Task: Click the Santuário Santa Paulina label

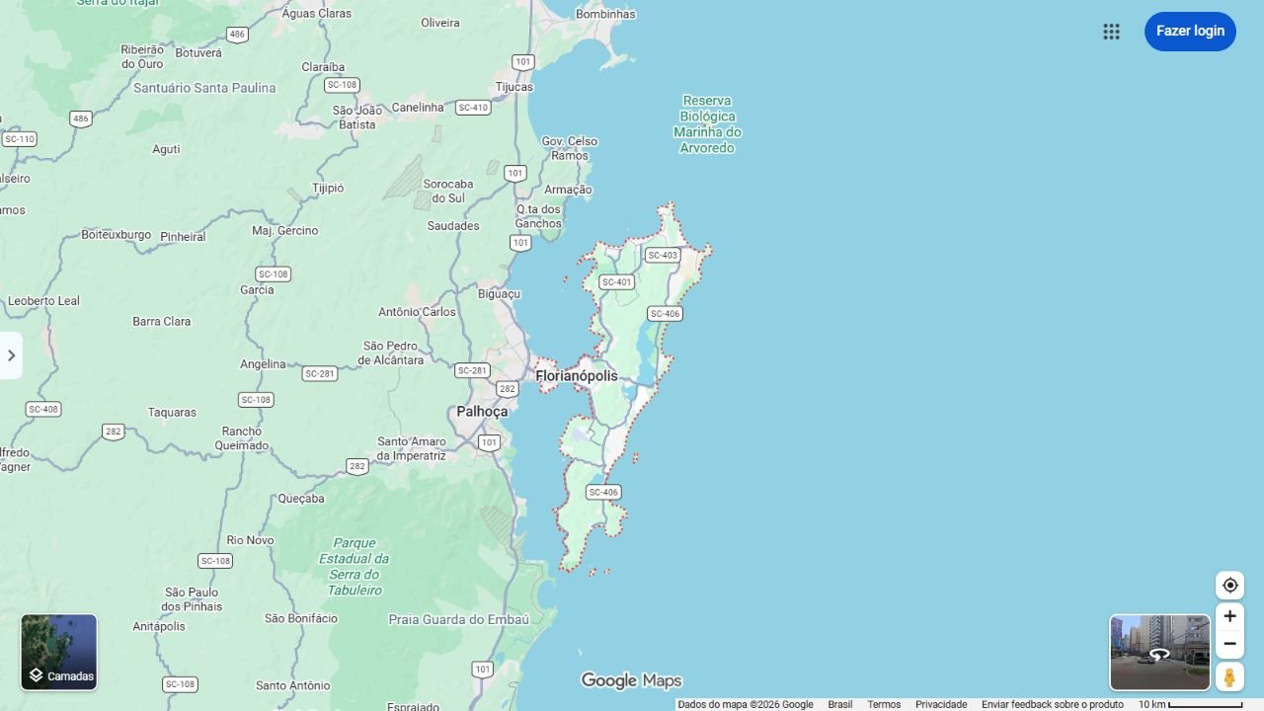Action: (204, 88)
